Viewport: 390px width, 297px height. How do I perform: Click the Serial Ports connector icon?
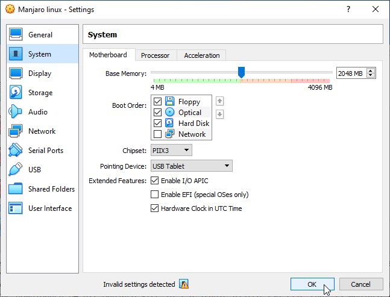point(16,150)
